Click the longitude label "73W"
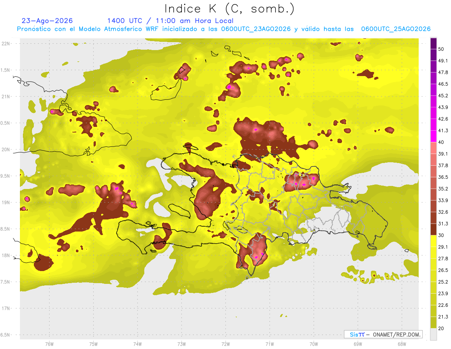Screen dimensions: 451x349 (182, 344)
